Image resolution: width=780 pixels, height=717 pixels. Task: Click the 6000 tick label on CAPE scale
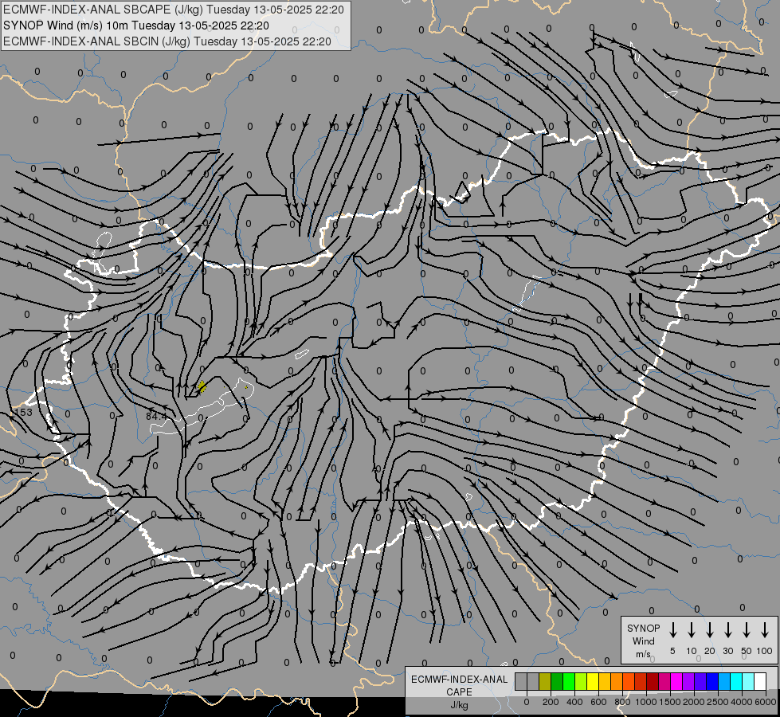[766, 702]
